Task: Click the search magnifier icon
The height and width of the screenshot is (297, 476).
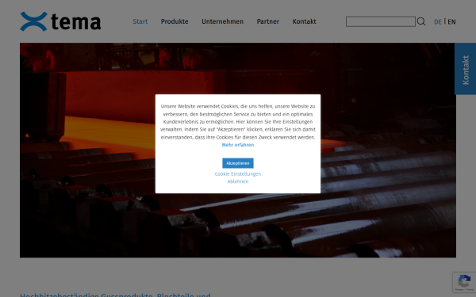Action: tap(421, 21)
